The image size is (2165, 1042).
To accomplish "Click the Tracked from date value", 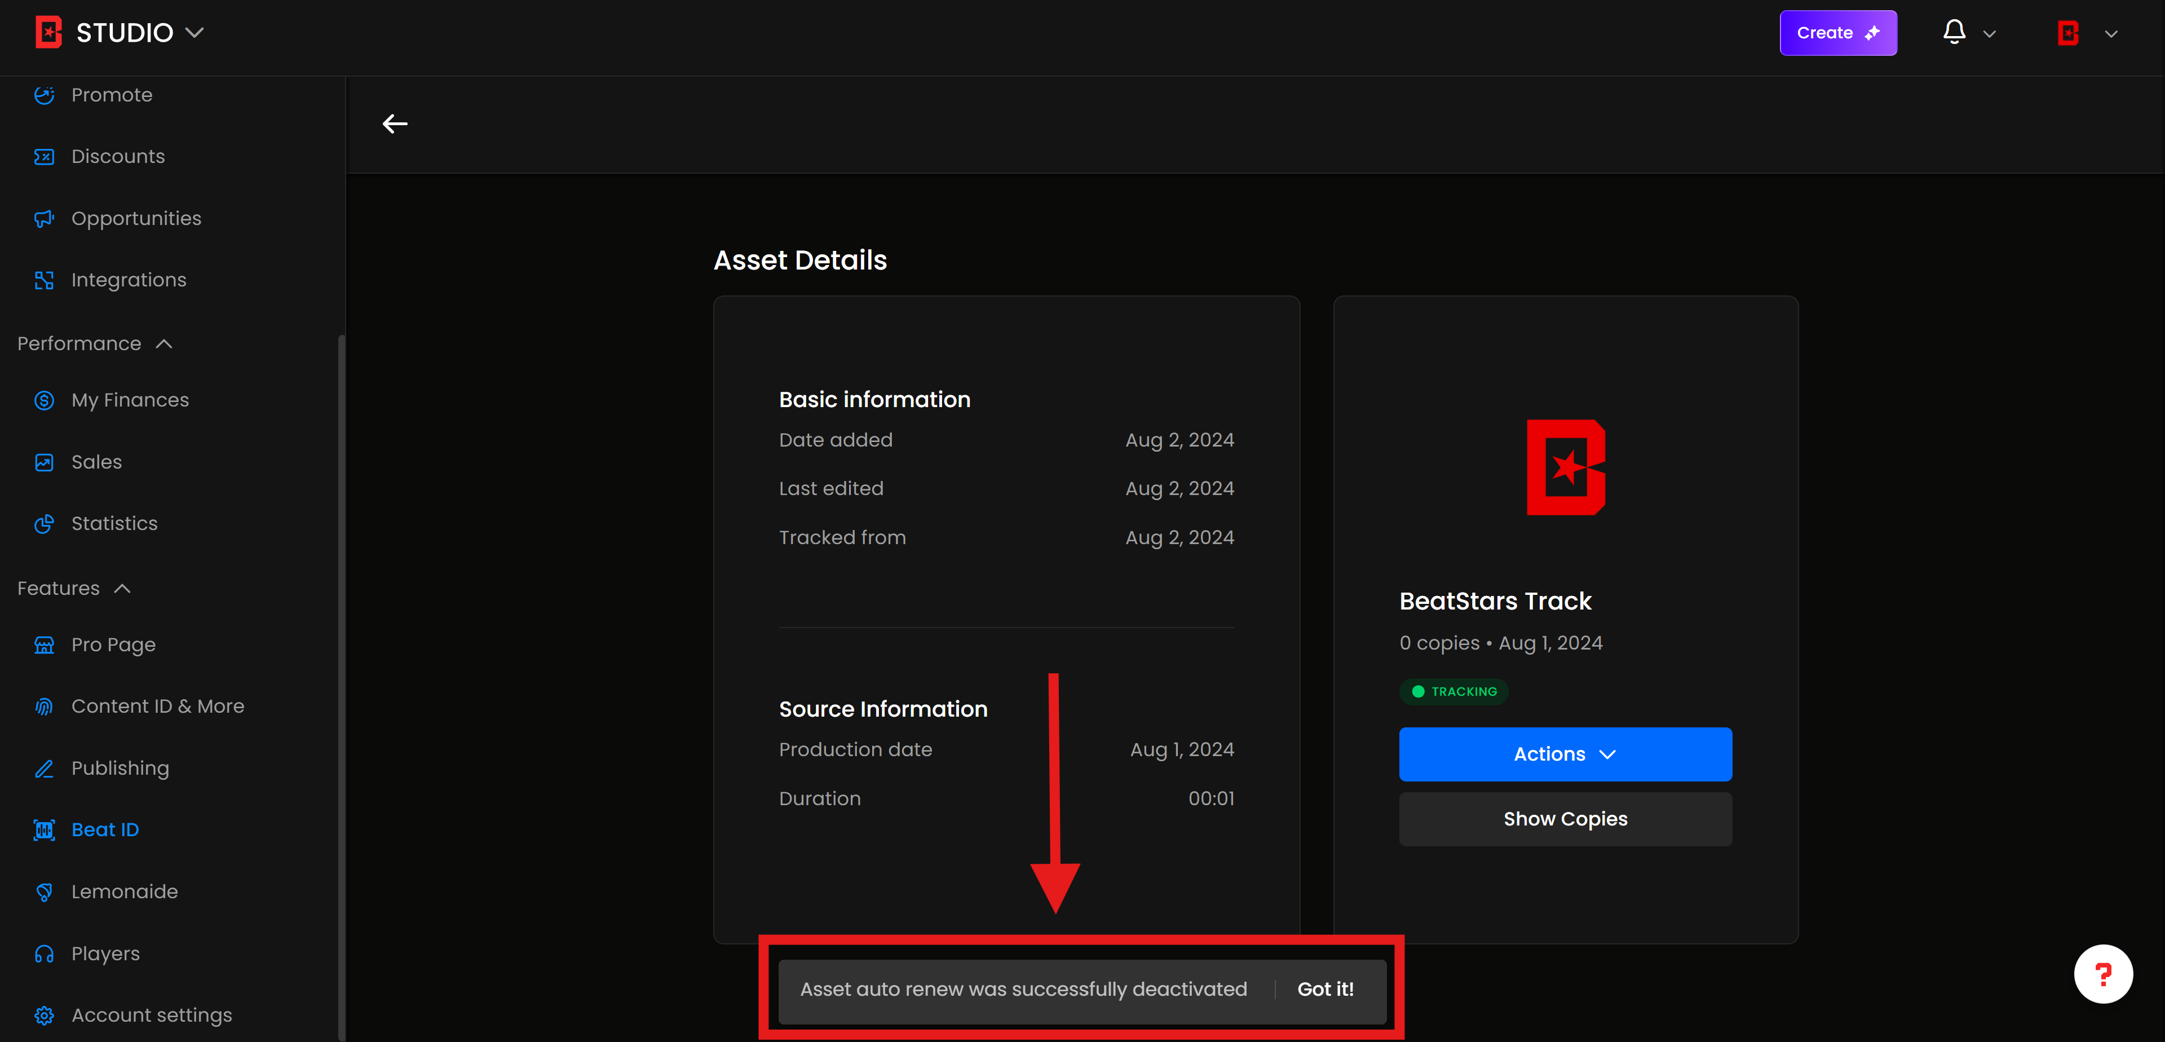I will point(1179,538).
